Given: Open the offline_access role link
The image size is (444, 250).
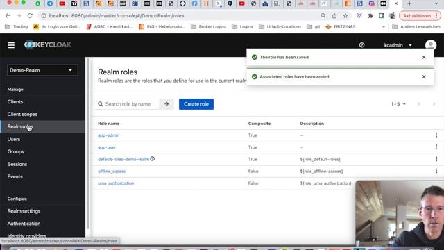Looking at the screenshot, I should (x=112, y=172).
